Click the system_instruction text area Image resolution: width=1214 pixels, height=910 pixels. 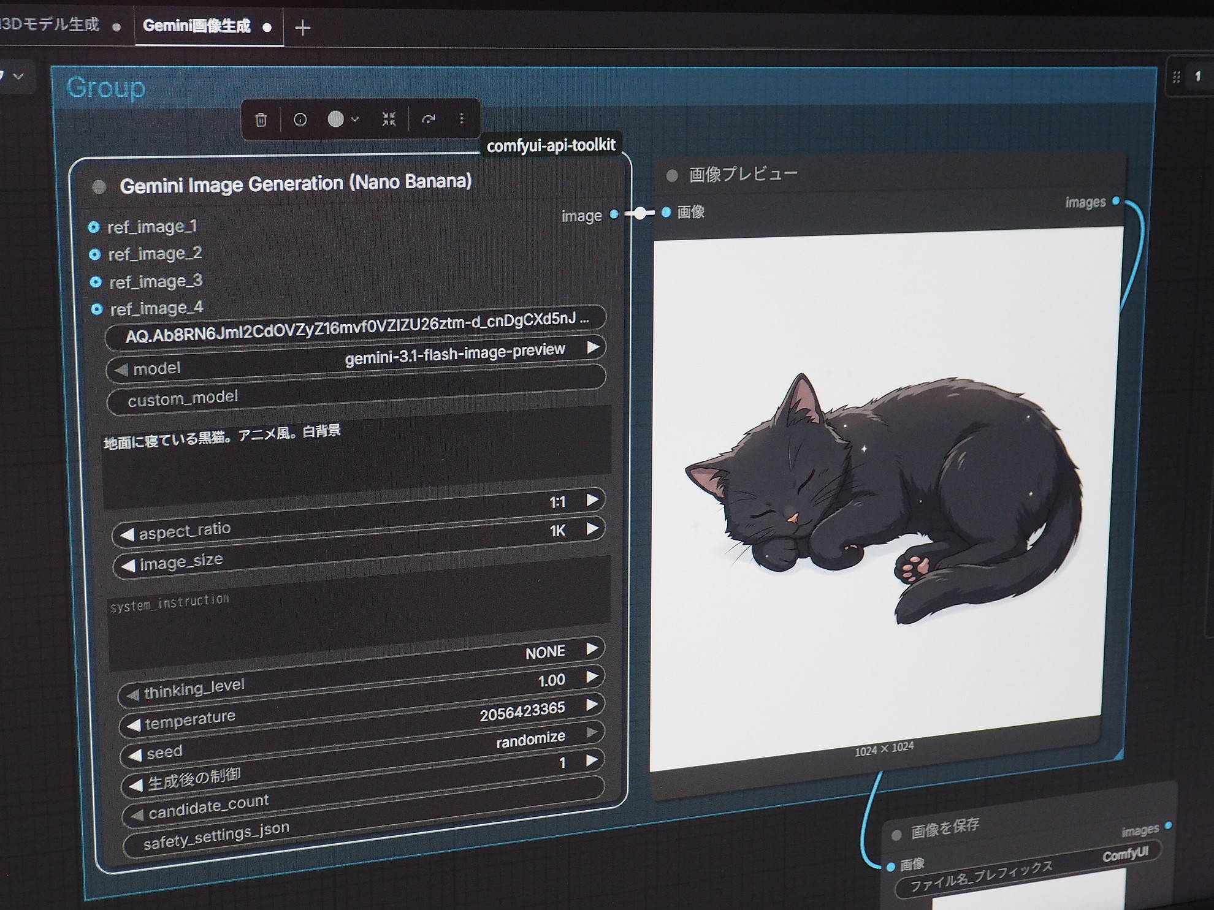[359, 613]
